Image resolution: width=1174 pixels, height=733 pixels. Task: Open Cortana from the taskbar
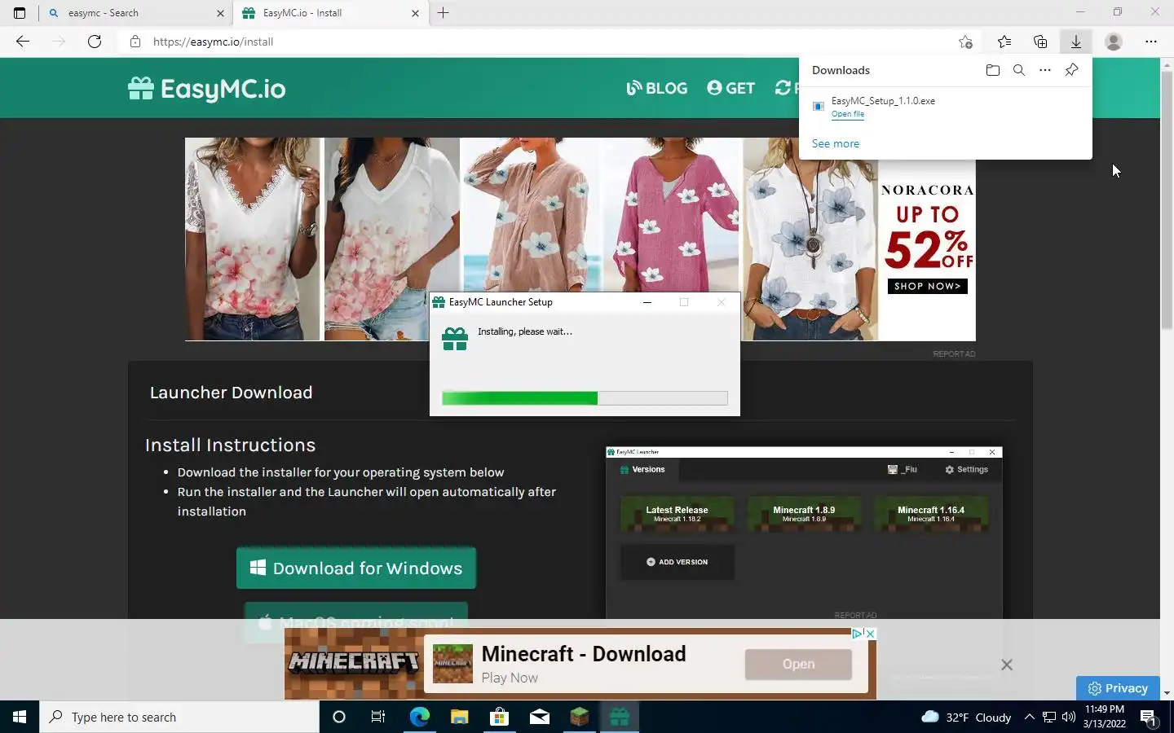click(x=339, y=717)
